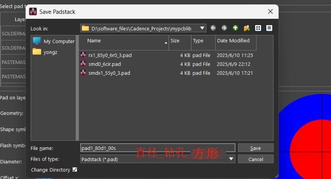Viewport: 331px width, 179px height.
Task: Sort files by Size column
Action: tap(180, 43)
